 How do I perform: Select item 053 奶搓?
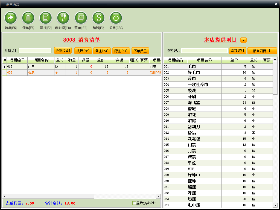click(x=218, y=199)
